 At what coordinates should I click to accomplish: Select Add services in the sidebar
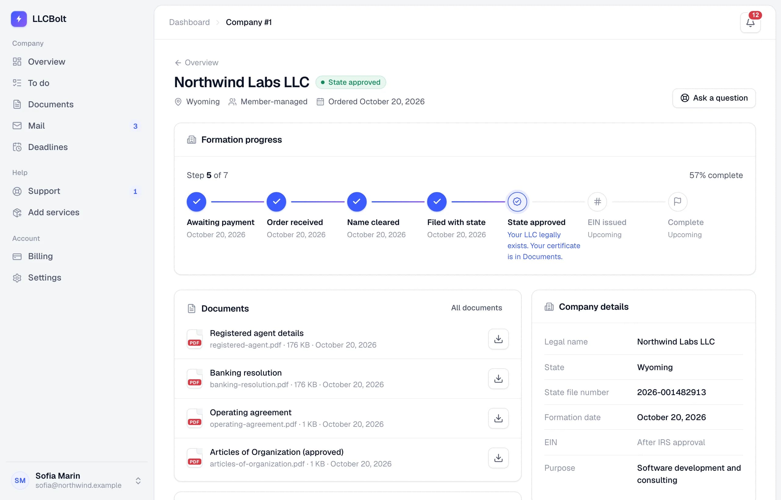pos(77,213)
